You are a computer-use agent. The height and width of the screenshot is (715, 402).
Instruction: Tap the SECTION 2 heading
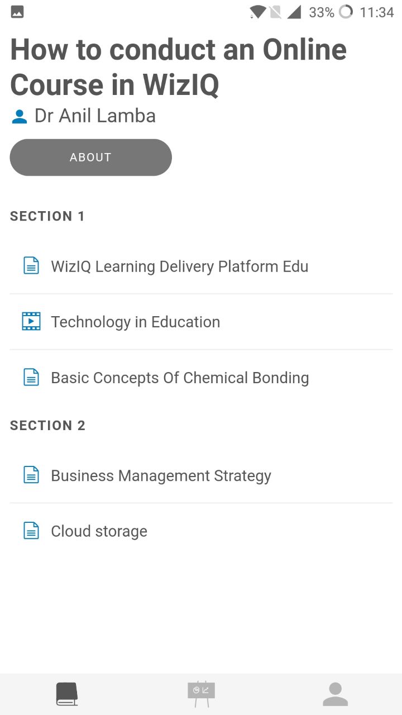click(x=47, y=425)
